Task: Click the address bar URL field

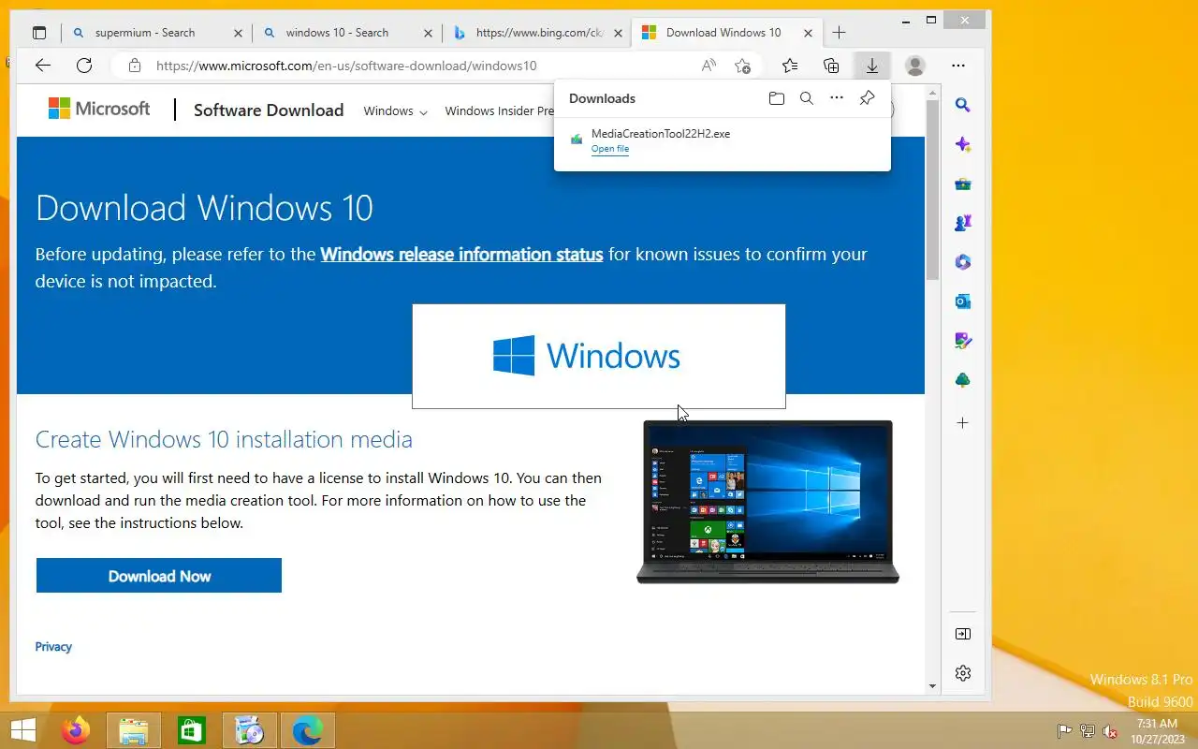Action: pyautogui.click(x=421, y=66)
